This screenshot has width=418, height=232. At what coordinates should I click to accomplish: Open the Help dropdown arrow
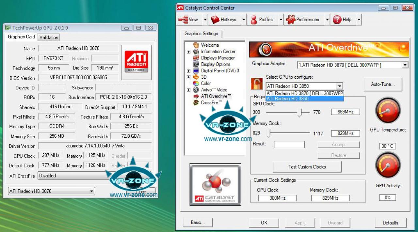pos(359,20)
